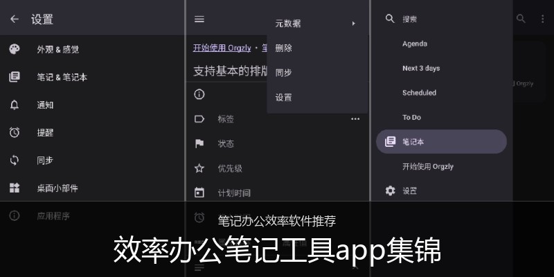Open the overflow menu in top-right corner

[x=543, y=19]
